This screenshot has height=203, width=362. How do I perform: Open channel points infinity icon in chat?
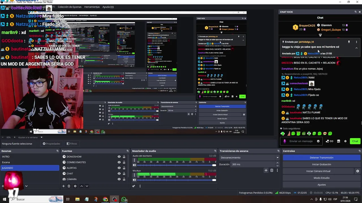[329, 141]
